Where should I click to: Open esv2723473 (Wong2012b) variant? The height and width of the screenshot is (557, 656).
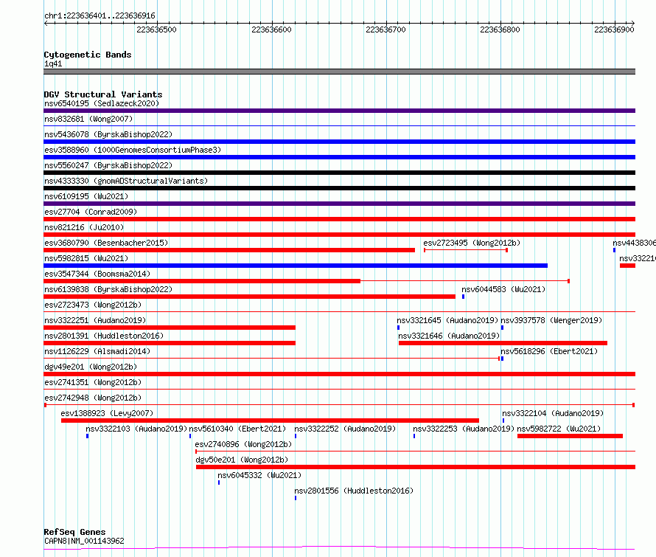click(93, 305)
